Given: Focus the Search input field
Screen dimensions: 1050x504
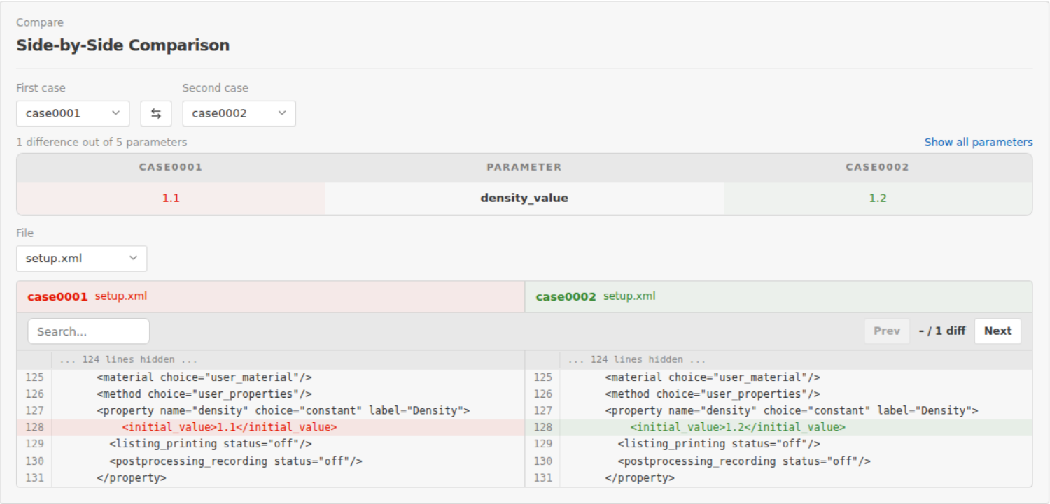Looking at the screenshot, I should point(89,331).
